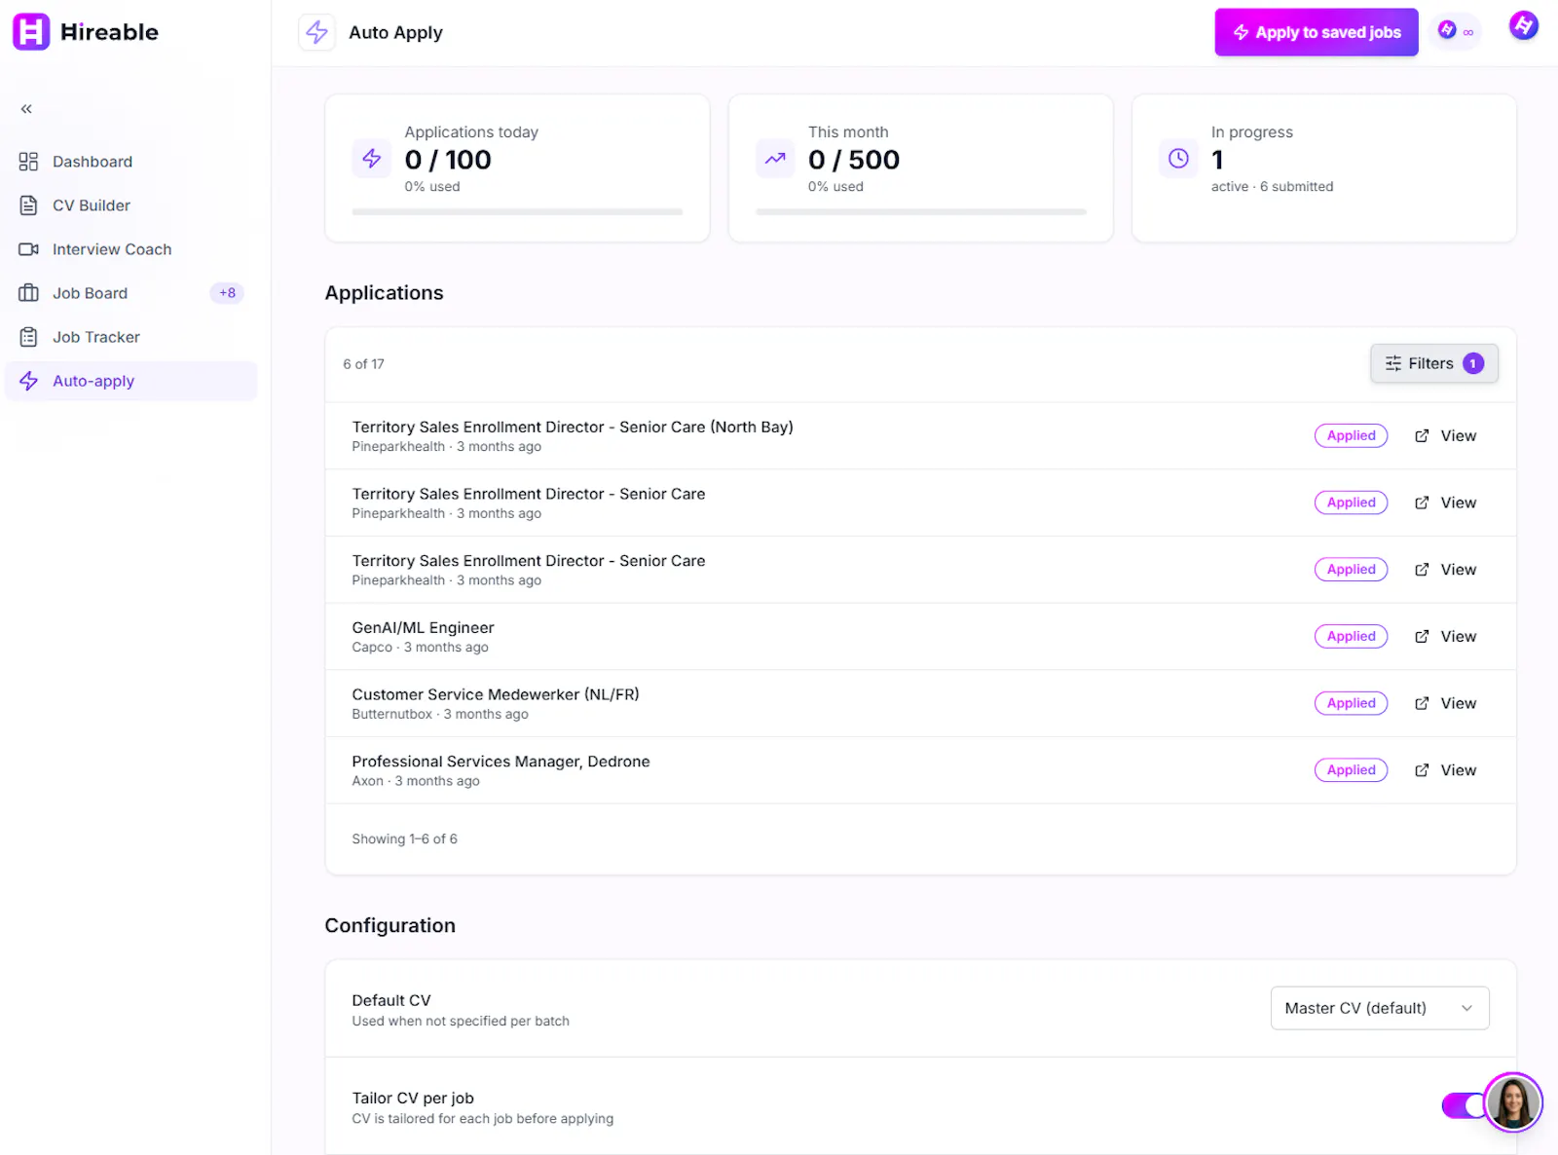Click 'Used when not specified per batch' text

(x=461, y=1022)
